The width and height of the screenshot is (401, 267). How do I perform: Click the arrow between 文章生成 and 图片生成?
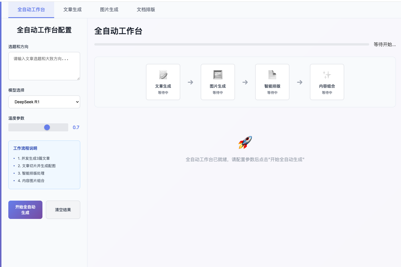[x=190, y=82]
